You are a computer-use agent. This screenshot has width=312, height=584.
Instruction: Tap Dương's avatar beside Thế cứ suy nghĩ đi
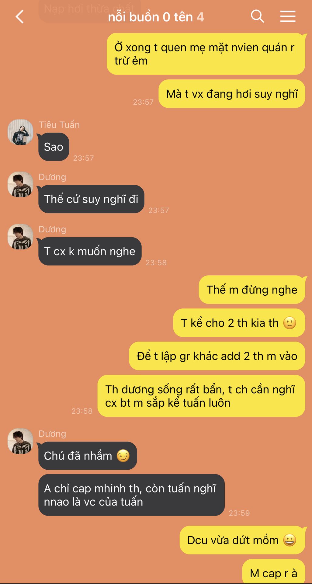(20, 184)
